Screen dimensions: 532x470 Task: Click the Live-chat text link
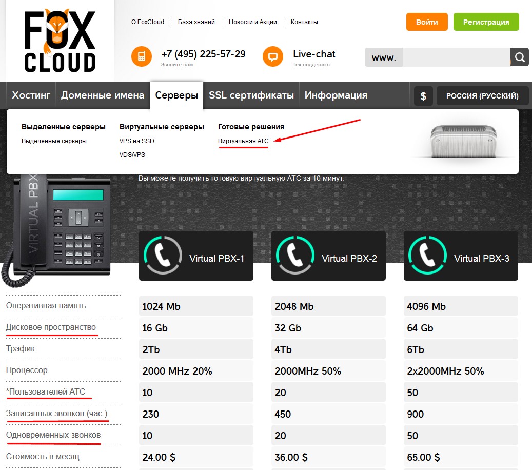314,54
